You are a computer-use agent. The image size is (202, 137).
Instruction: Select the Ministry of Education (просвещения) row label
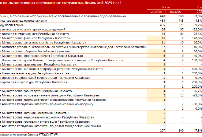(38, 65)
